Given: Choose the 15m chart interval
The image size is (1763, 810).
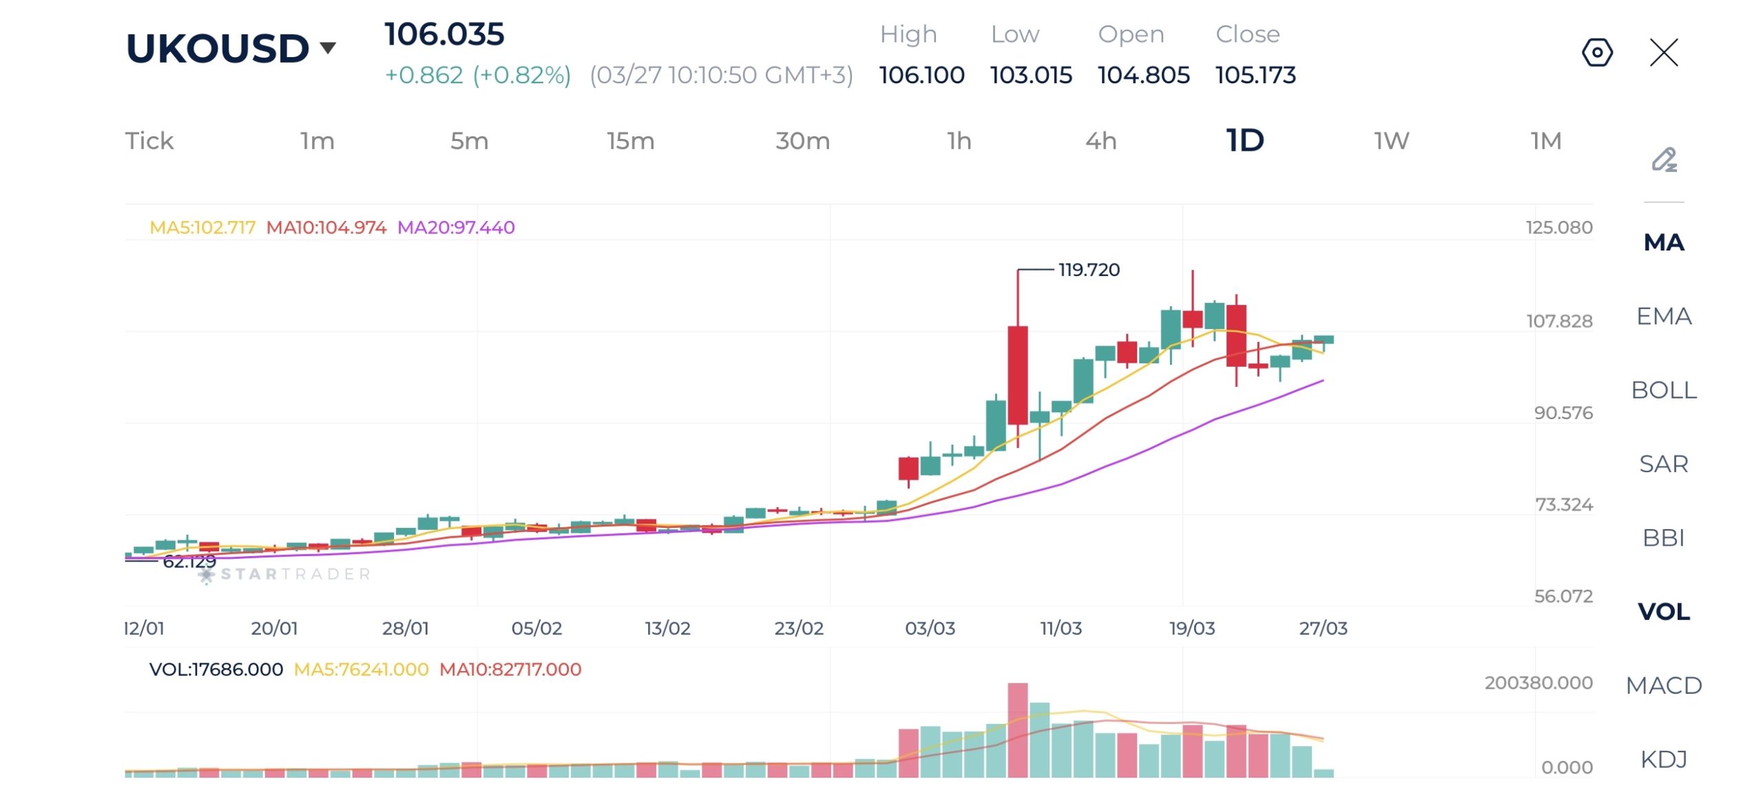Looking at the screenshot, I should coord(630,141).
